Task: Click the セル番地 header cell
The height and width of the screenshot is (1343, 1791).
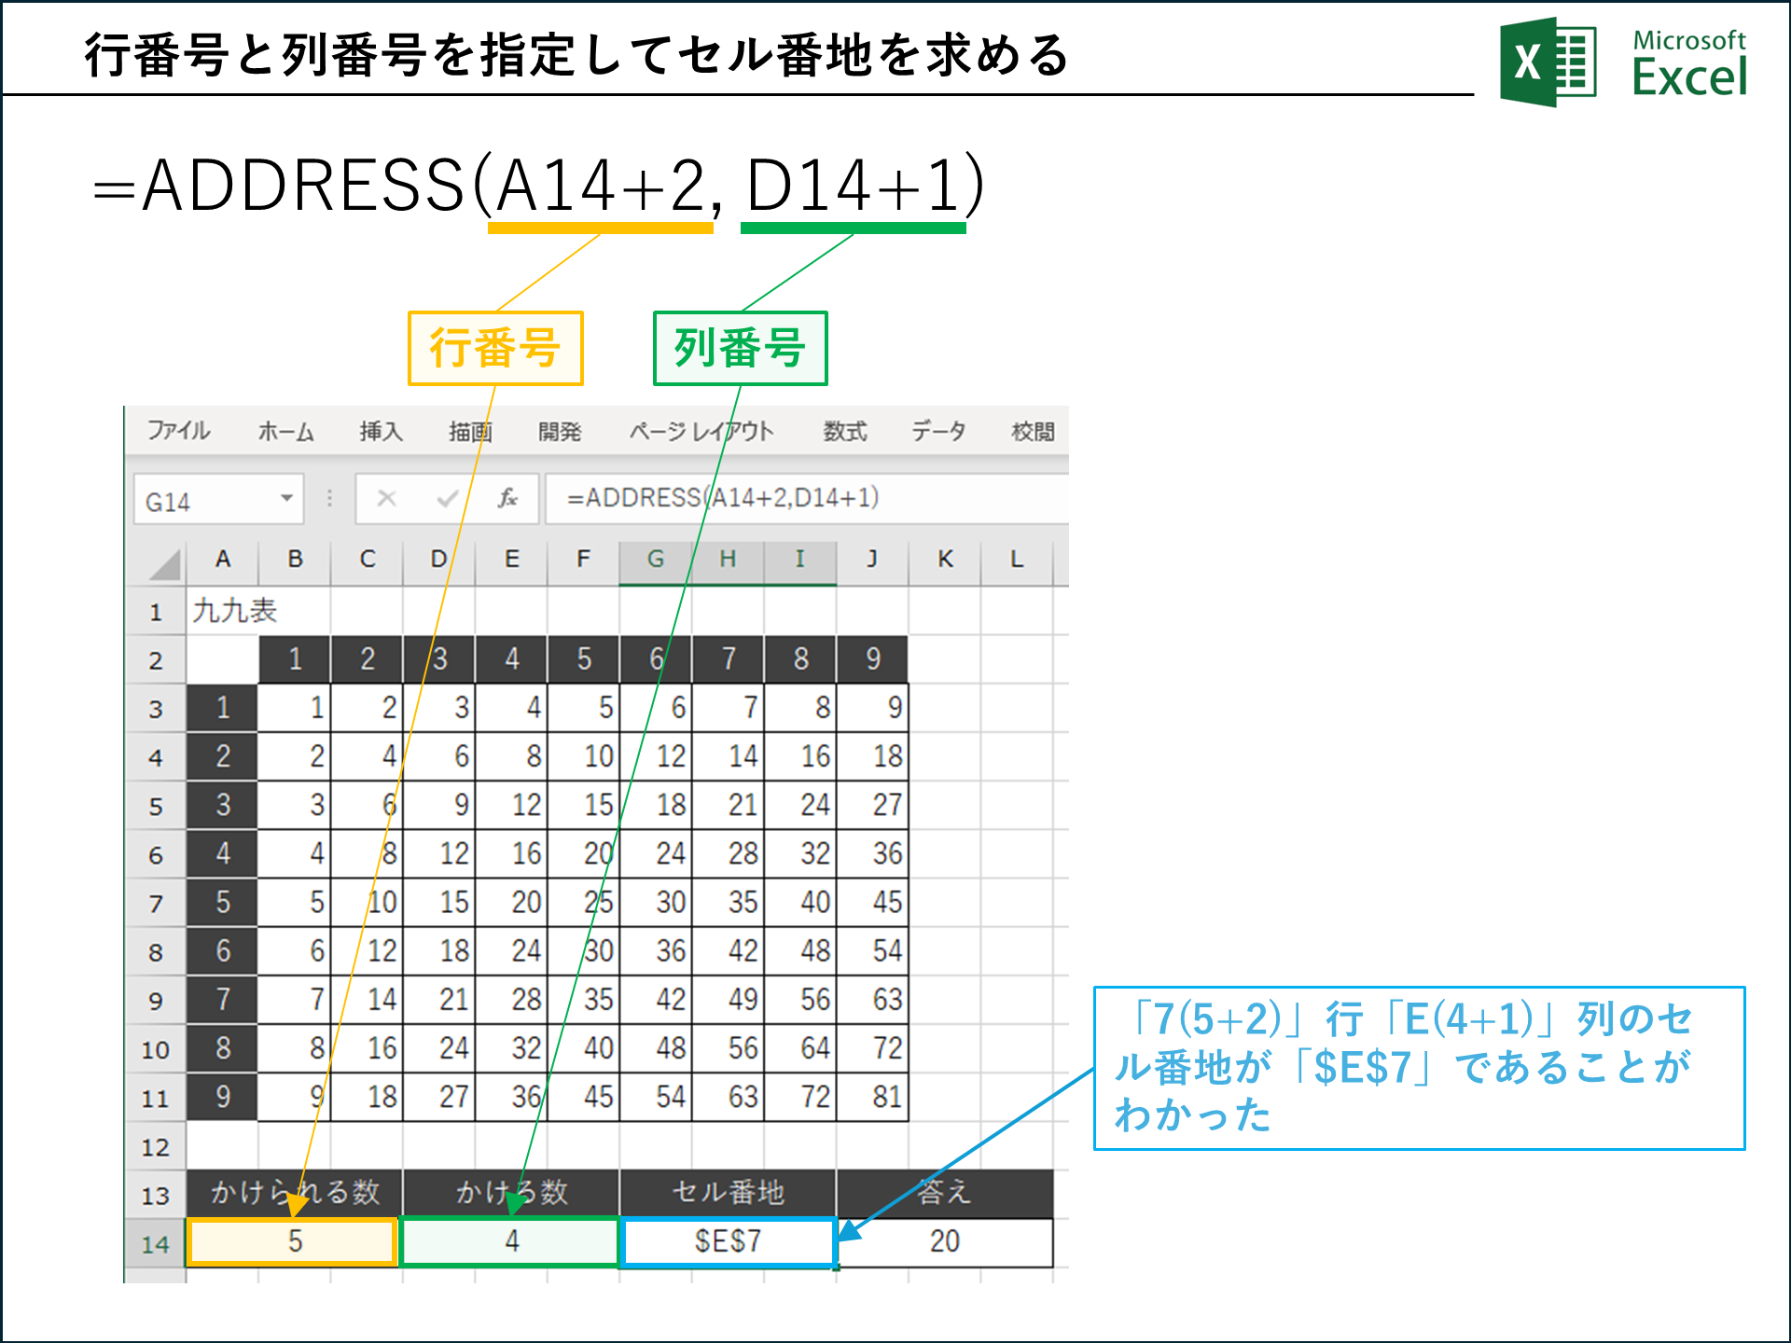Action: click(x=728, y=1194)
